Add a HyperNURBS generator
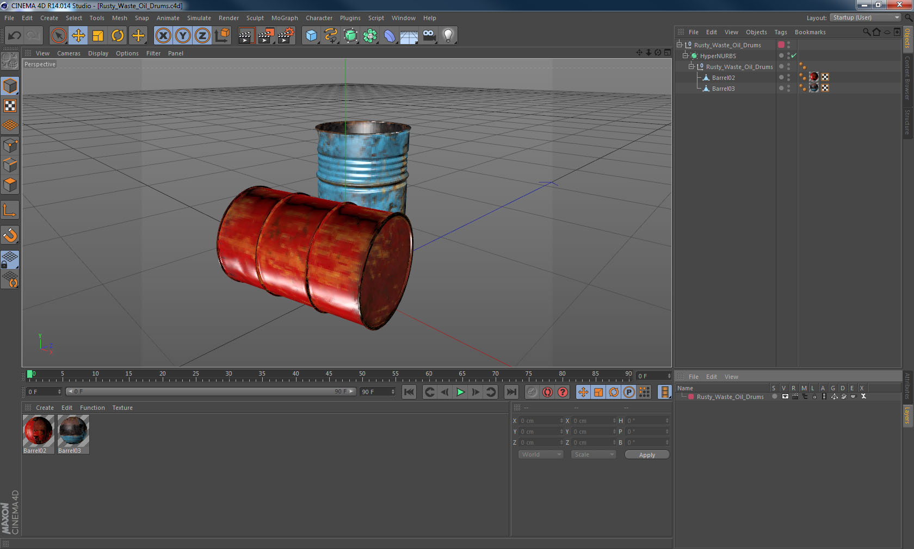The image size is (914, 549). click(x=351, y=36)
